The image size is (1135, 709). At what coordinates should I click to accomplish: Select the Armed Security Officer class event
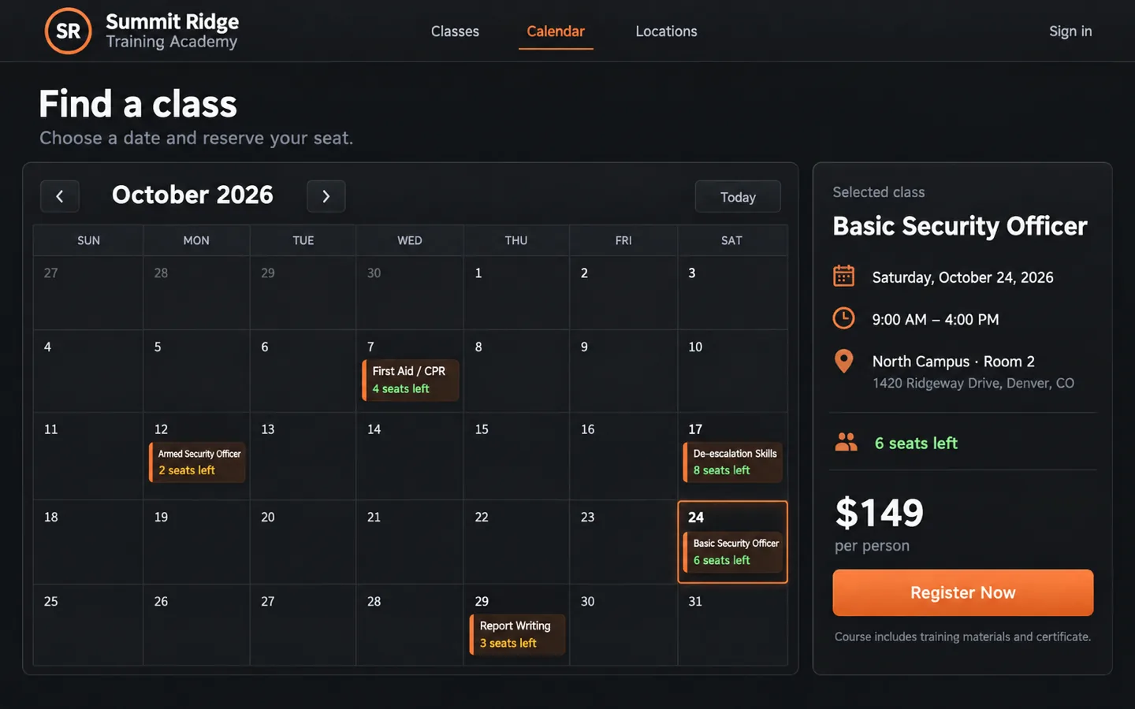197,462
